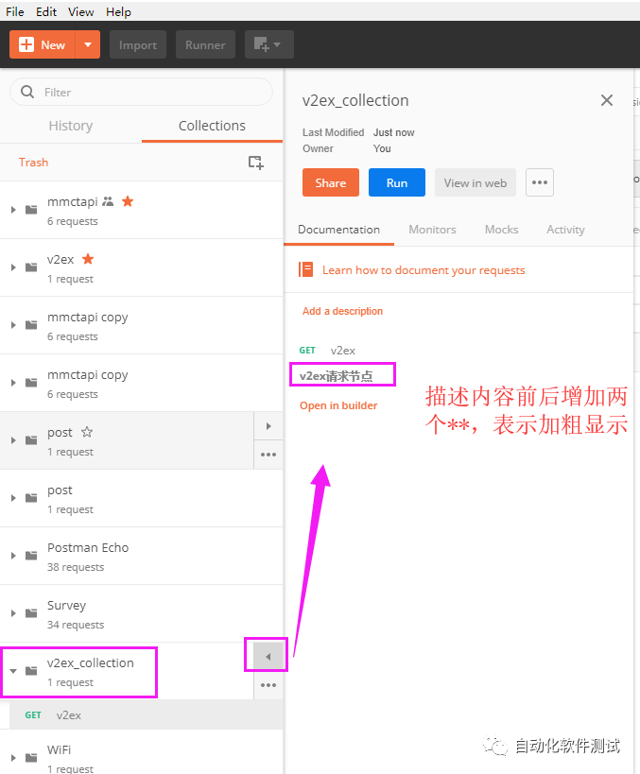Image resolution: width=640 pixels, height=774 pixels.
Task: Open the Help menu
Action: click(x=118, y=12)
